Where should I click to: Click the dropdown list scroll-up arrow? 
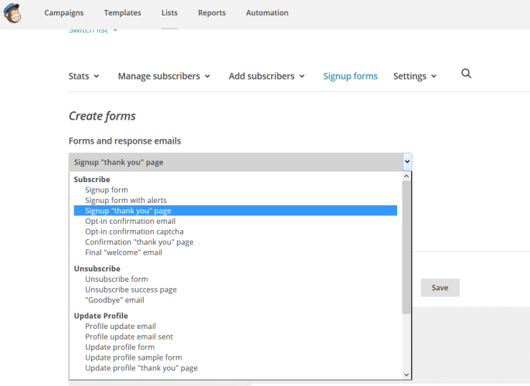(x=406, y=176)
